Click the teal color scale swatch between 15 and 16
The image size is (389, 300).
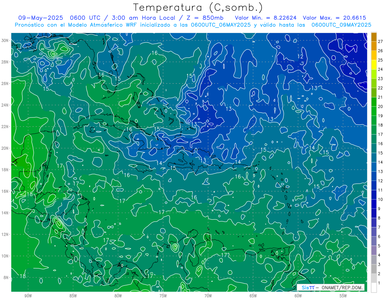tap(374, 148)
